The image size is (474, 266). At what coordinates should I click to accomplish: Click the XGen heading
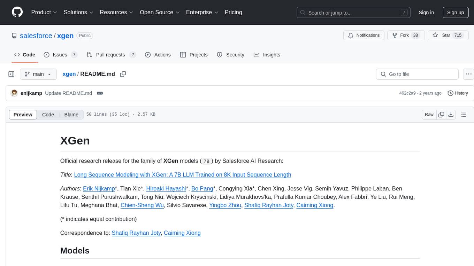pos(75,141)
